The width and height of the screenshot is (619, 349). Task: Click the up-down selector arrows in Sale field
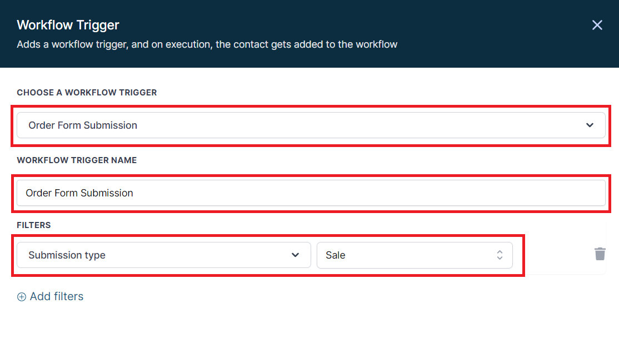[x=500, y=255]
